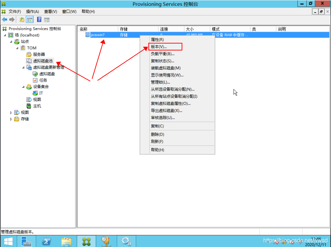The height and width of the screenshot is (247, 331).
Task: Select 属性(R) in context menu
Action: [157, 39]
